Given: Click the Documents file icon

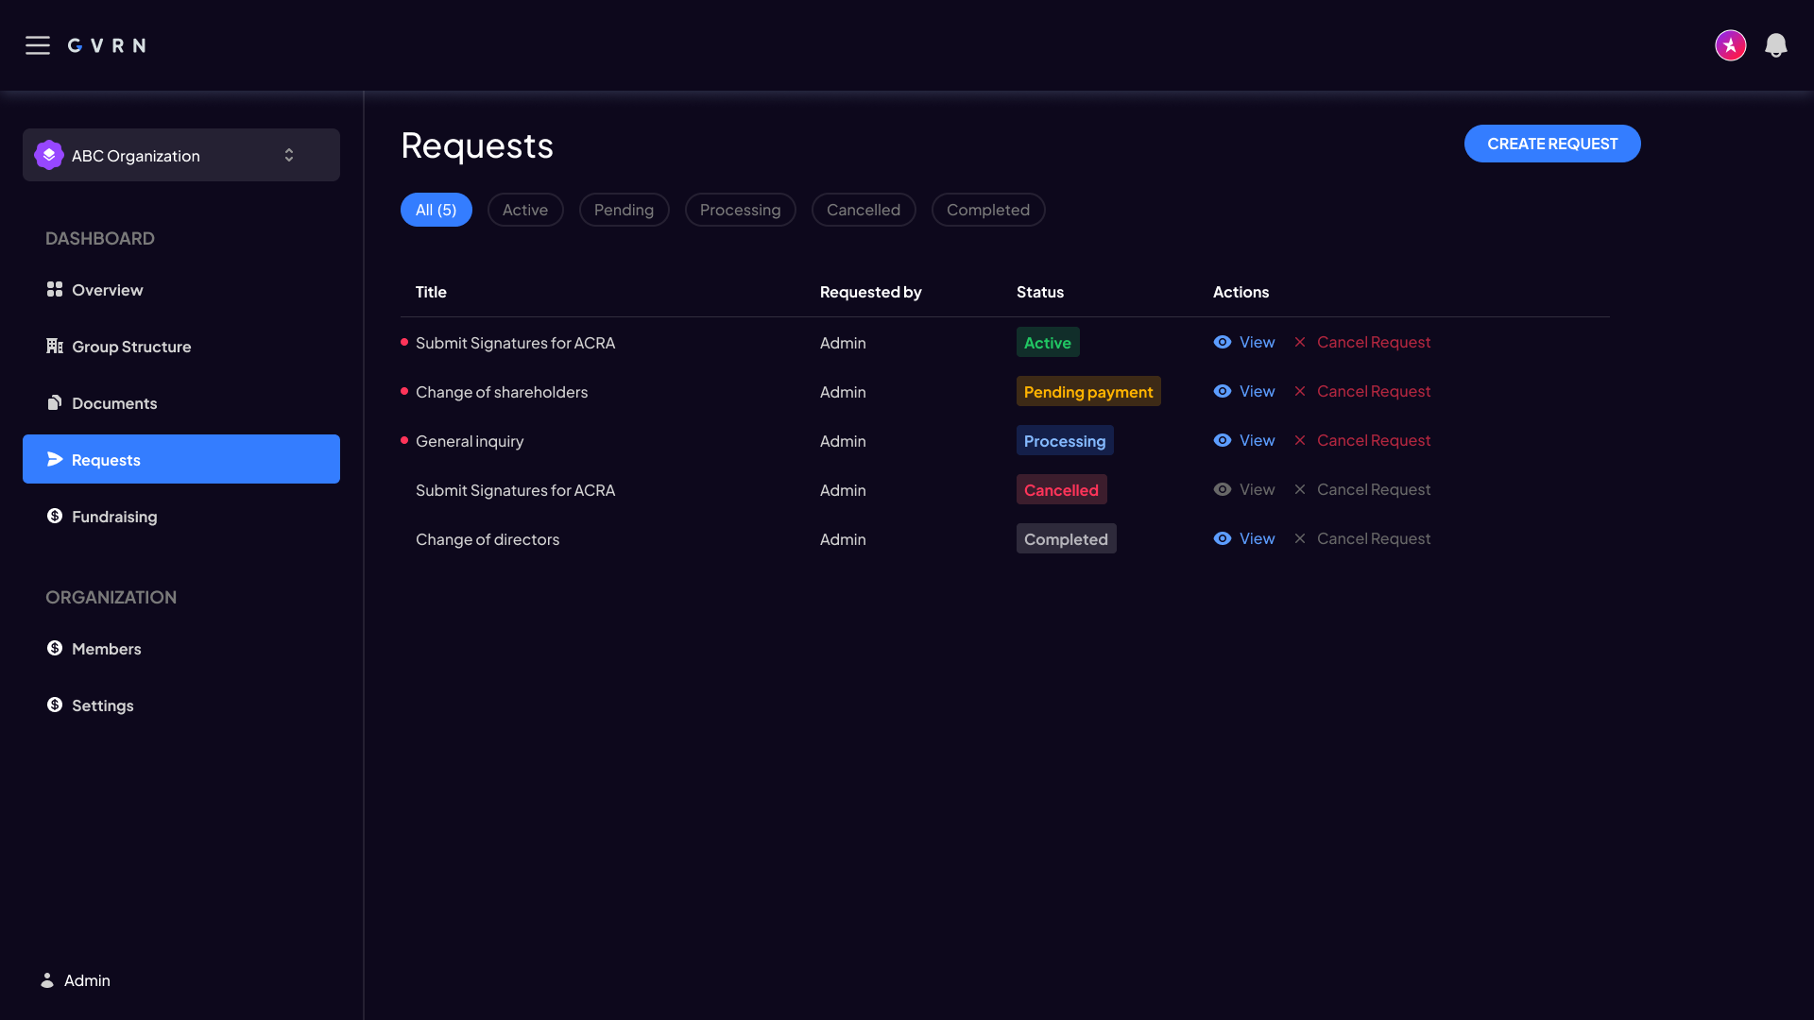Looking at the screenshot, I should coord(55,402).
